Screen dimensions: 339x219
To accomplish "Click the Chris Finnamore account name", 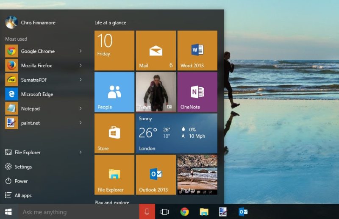I will (38, 22).
